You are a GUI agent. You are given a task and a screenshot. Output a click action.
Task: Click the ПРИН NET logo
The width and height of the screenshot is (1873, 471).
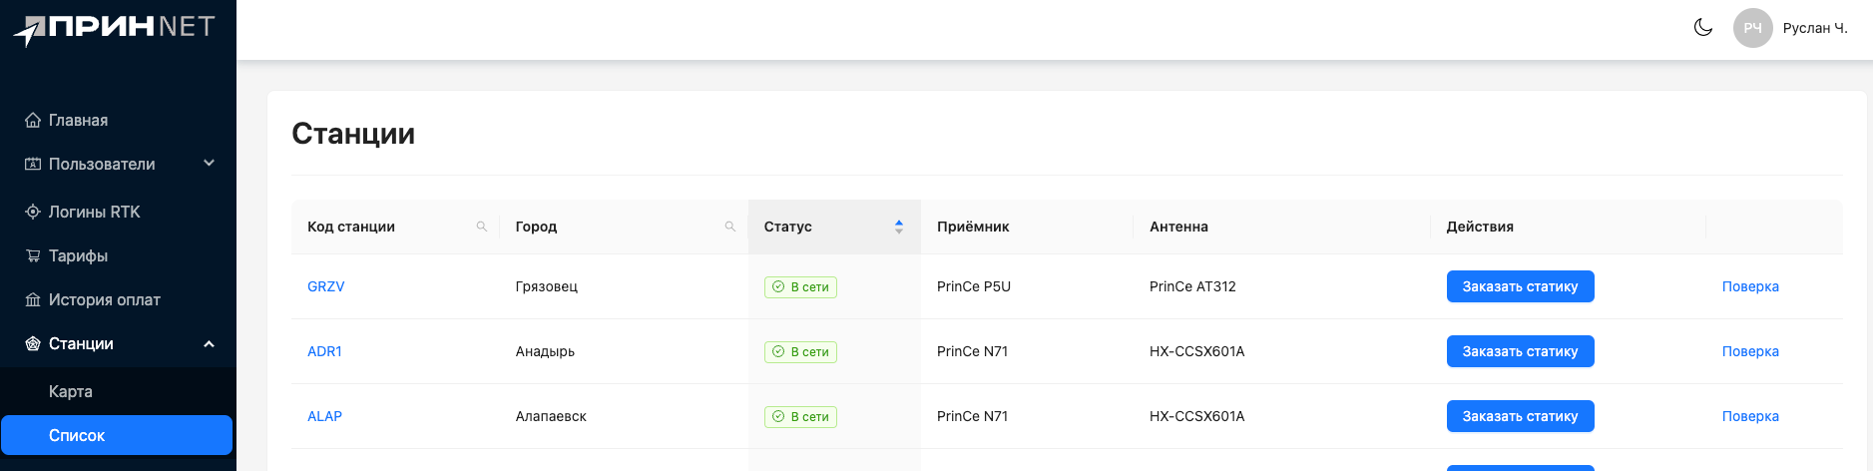(115, 30)
